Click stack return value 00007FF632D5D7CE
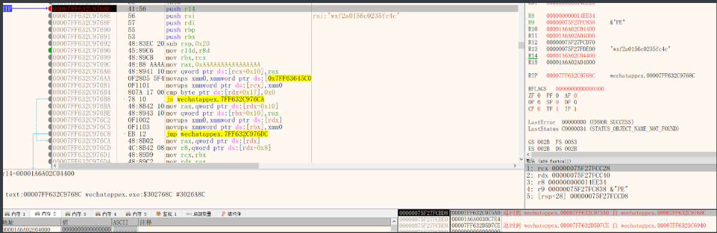This screenshot has width=717, height=233. tap(476, 226)
